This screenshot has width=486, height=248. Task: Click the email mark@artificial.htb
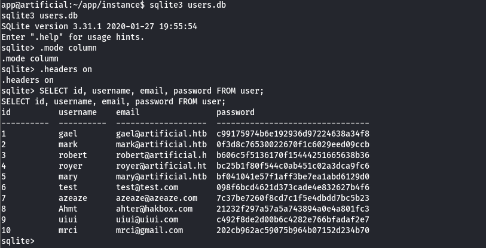coord(161,144)
